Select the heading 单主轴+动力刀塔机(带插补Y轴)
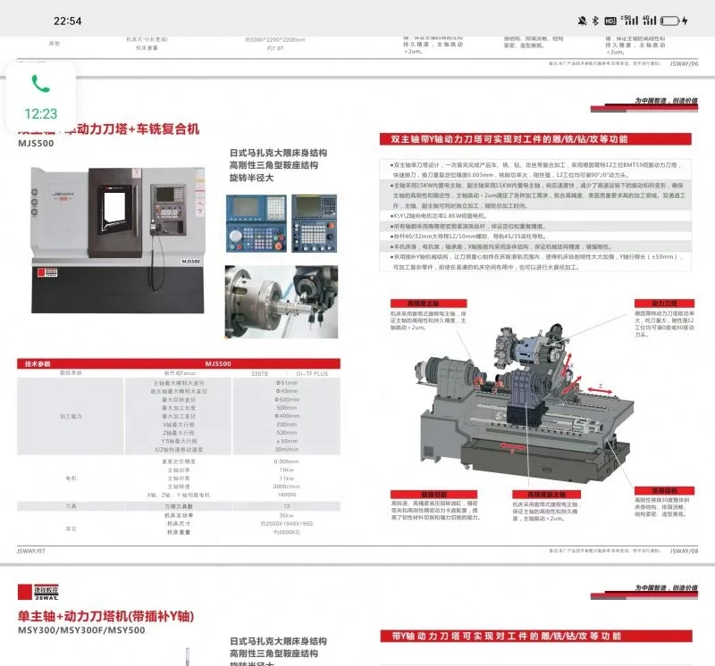The width and height of the screenshot is (715, 666). (x=105, y=616)
